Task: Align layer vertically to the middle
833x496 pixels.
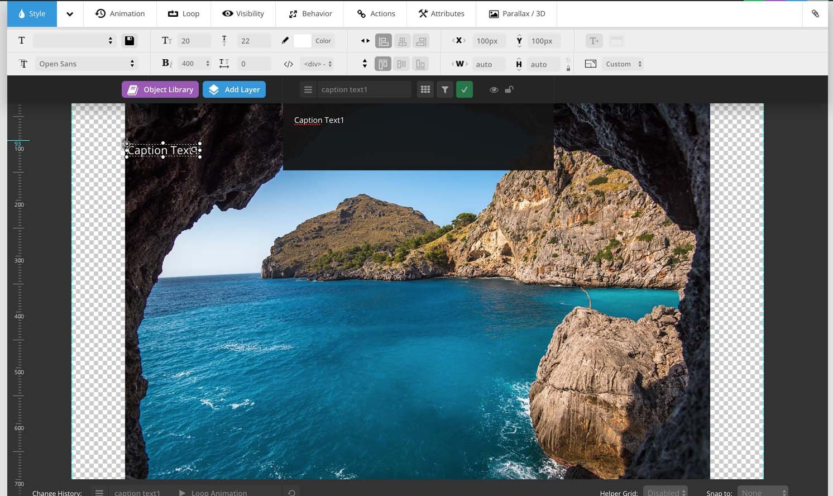Action: click(401, 64)
